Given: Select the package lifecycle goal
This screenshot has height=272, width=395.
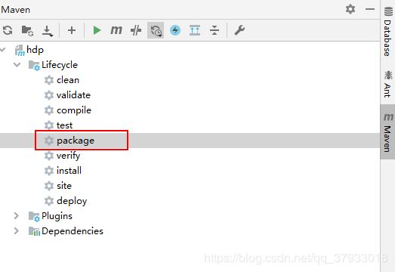Looking at the screenshot, I should (76, 141).
